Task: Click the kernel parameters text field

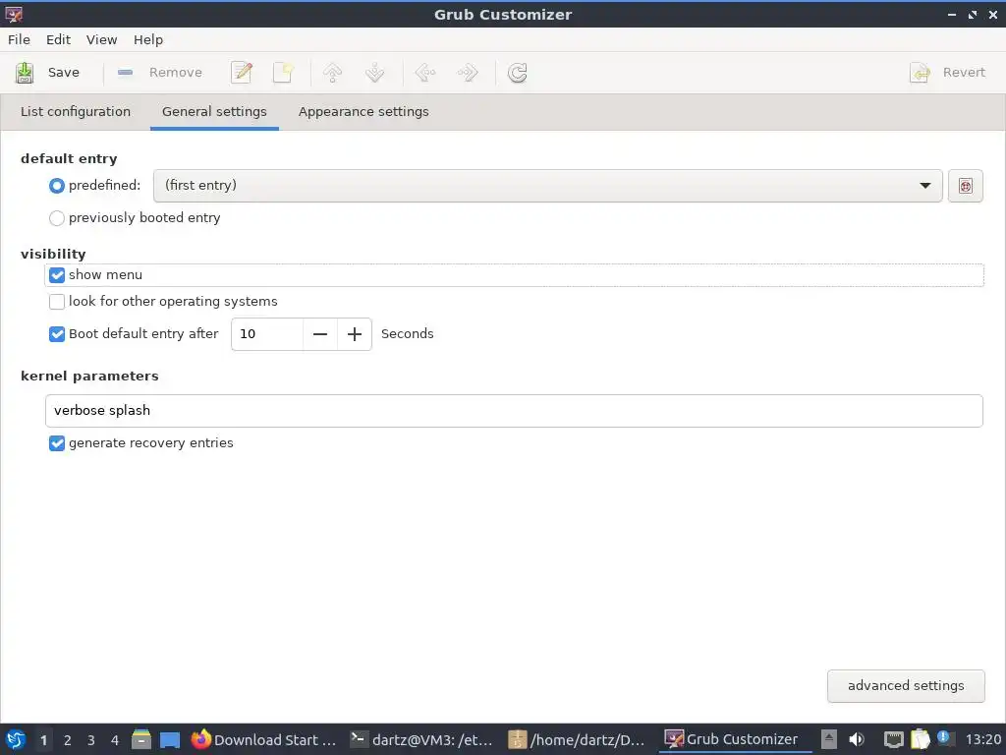Action: (514, 411)
